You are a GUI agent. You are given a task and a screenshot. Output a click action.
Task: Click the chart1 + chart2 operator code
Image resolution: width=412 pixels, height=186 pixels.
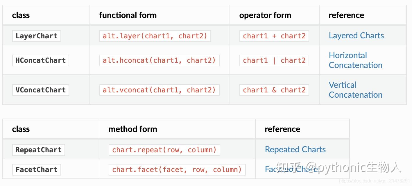274,36
